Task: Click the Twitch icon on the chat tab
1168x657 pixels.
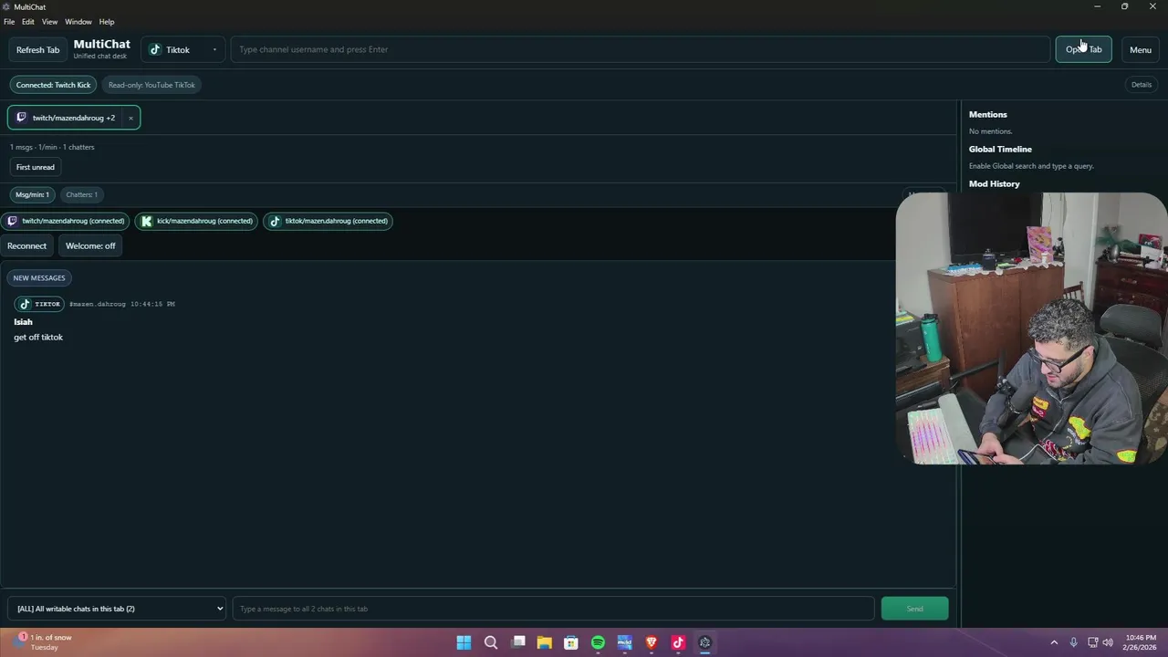Action: point(21,118)
